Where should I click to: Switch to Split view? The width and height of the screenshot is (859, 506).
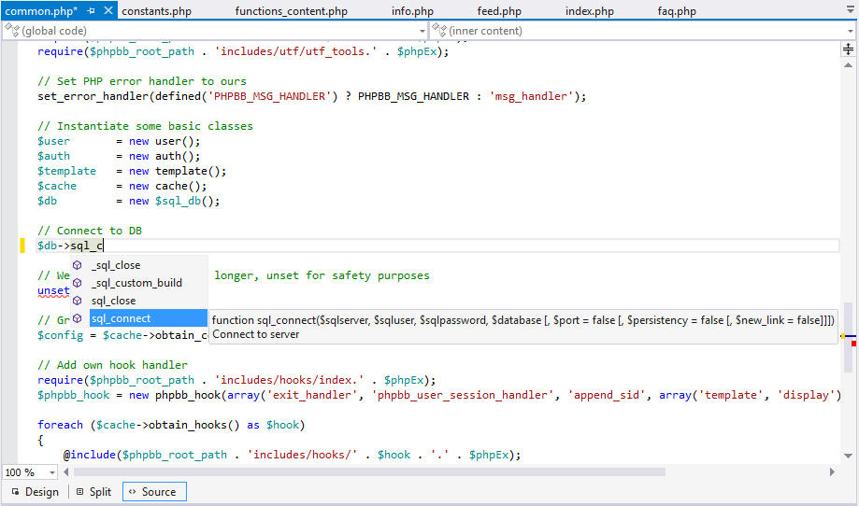coord(93,492)
